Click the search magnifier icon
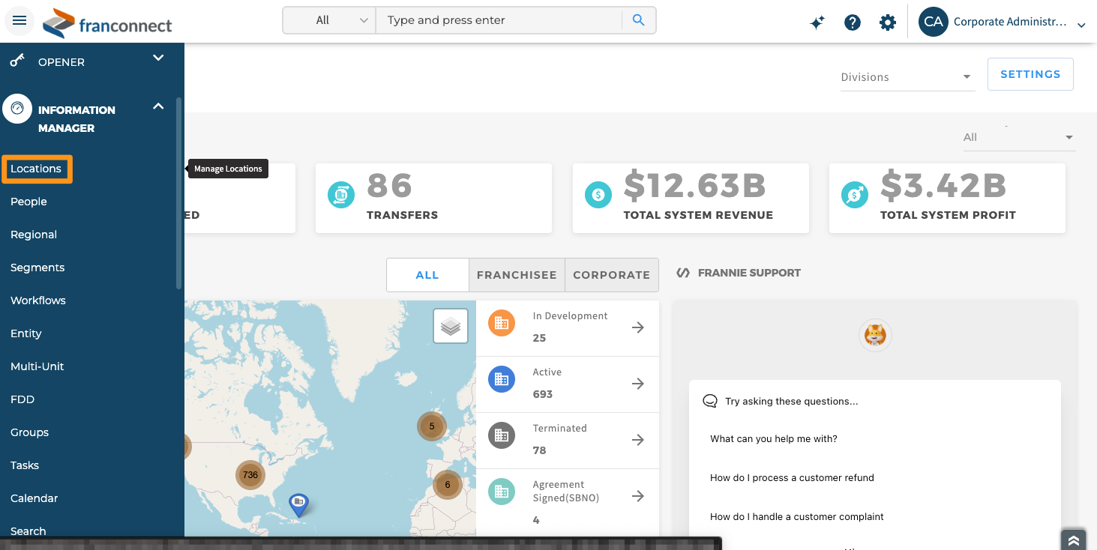Screen dimensions: 1097x550 click(638, 20)
